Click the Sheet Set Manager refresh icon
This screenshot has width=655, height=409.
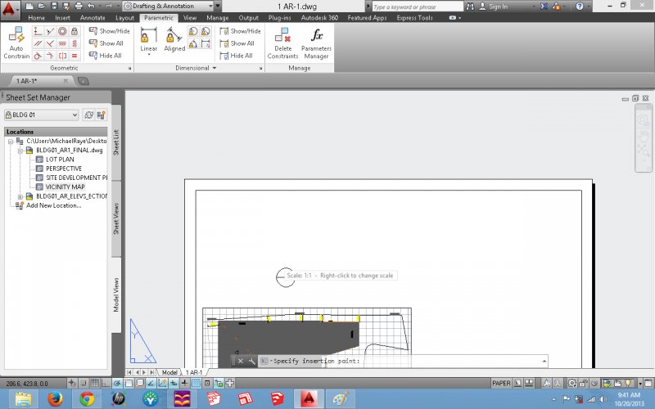click(x=88, y=115)
